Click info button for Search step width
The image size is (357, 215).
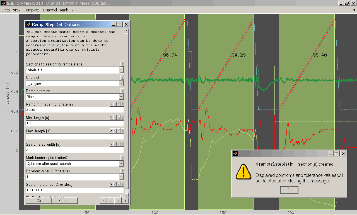[122, 144]
